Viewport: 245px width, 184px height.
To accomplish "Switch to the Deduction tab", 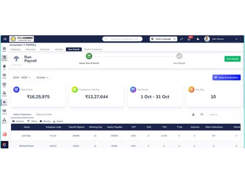I will click(45, 50).
